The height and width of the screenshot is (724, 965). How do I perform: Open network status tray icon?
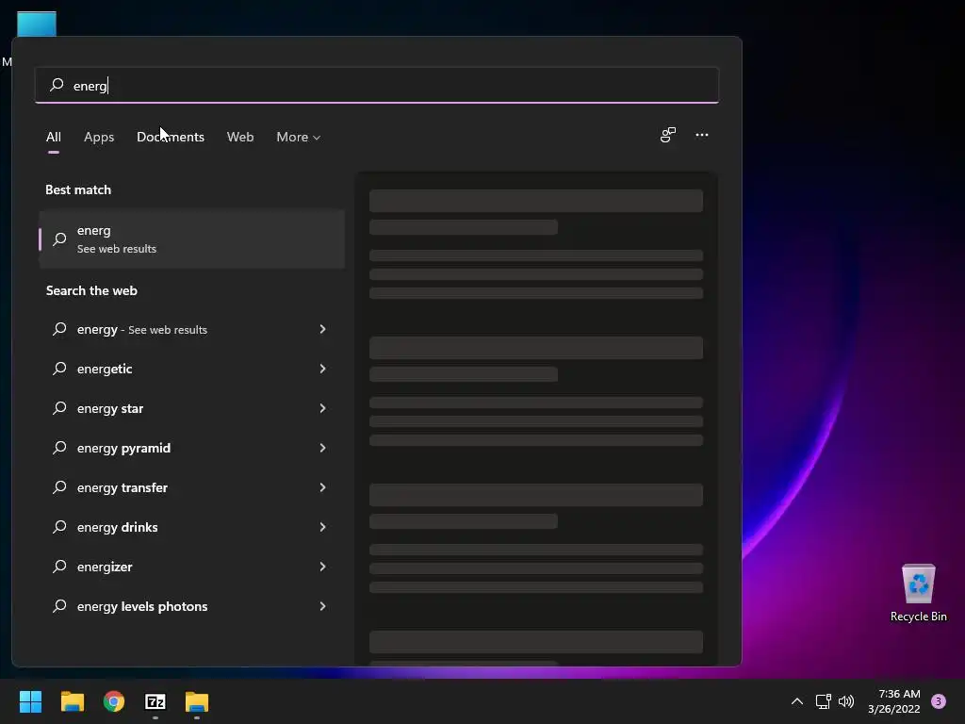(x=823, y=701)
